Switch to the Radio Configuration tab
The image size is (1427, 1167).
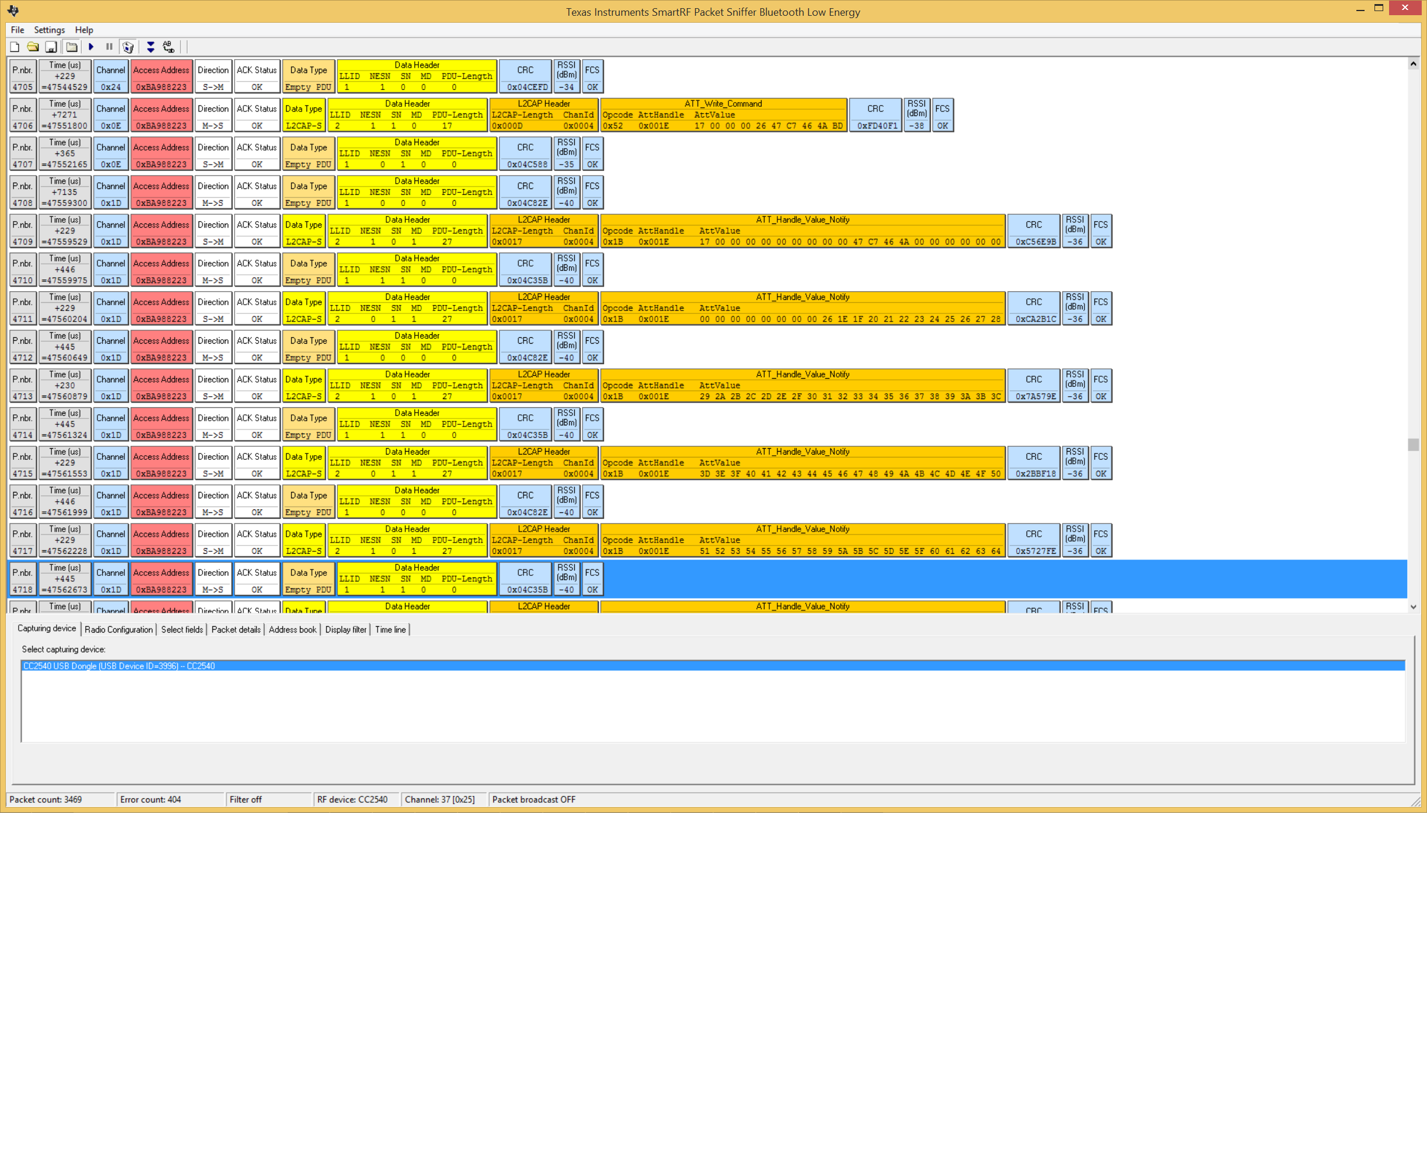point(118,630)
